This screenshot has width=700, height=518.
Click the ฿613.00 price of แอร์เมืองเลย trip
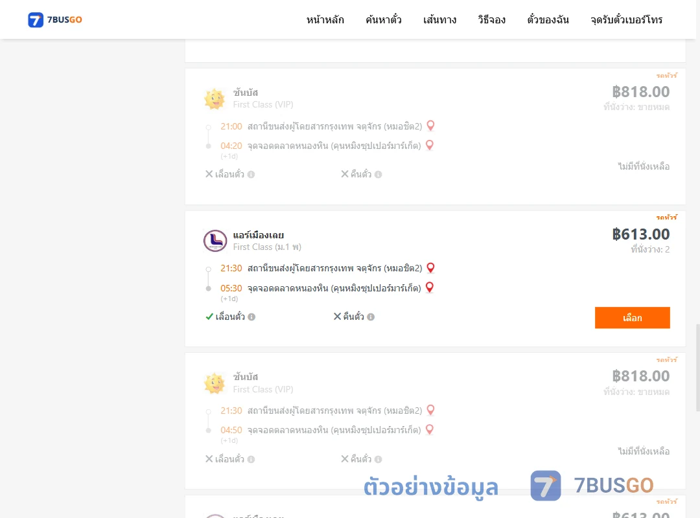640,234
